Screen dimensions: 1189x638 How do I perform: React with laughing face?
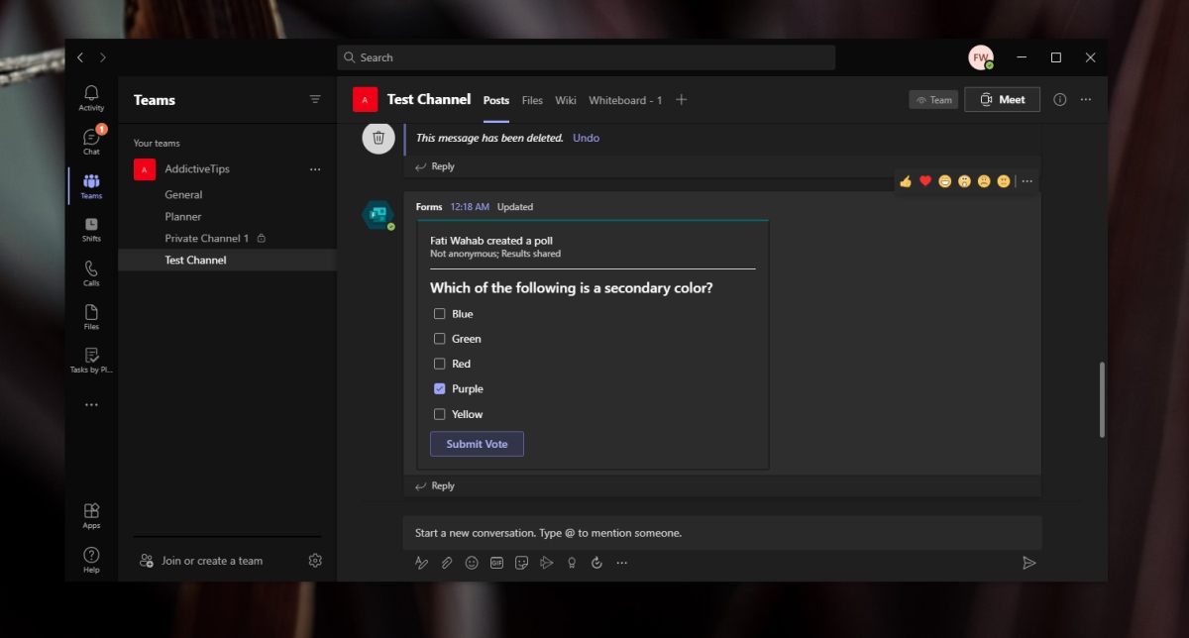pyautogui.click(x=945, y=181)
